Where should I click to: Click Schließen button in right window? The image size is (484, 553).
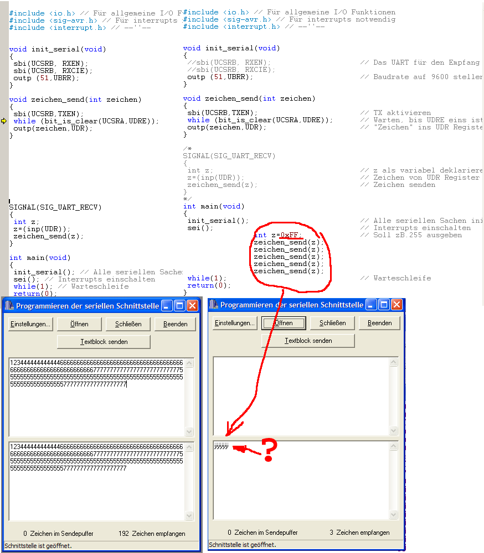coord(332,323)
